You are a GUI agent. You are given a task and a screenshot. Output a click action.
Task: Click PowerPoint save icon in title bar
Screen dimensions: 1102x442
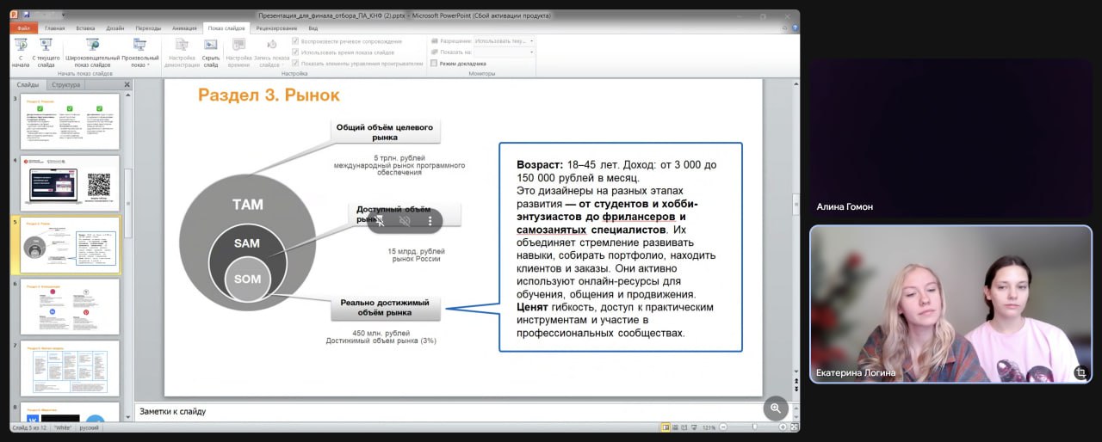click(x=27, y=15)
